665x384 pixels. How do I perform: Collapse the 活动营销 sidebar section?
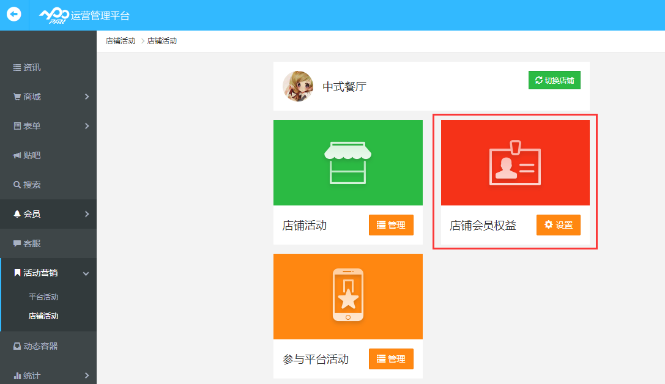(x=86, y=273)
